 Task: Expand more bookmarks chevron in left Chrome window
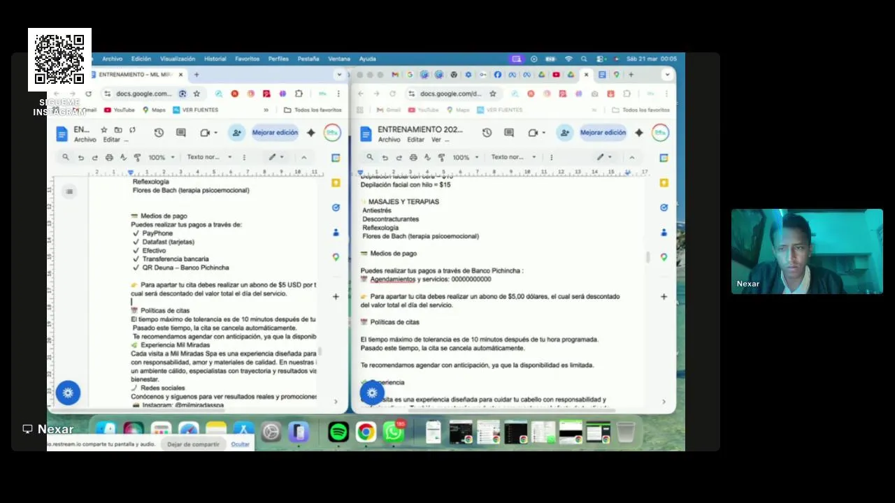pos(266,110)
